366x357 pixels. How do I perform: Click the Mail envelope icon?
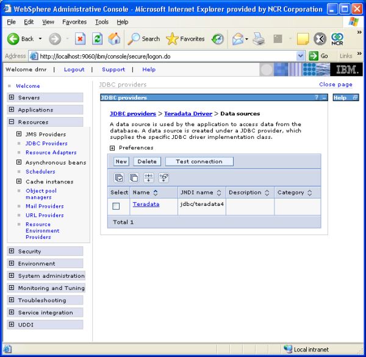tap(238, 39)
